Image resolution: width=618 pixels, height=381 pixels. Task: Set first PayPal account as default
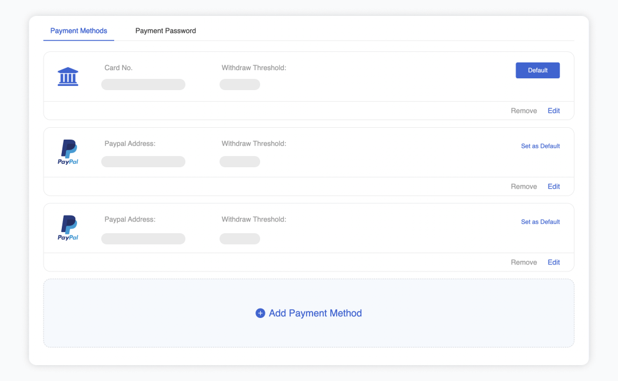540,146
